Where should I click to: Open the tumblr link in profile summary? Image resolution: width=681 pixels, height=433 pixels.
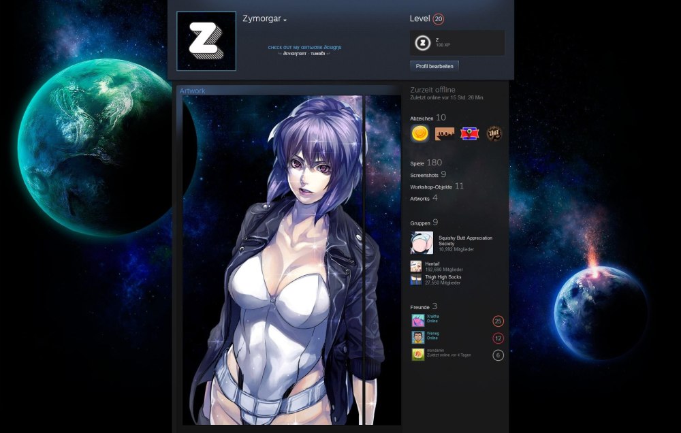317,54
